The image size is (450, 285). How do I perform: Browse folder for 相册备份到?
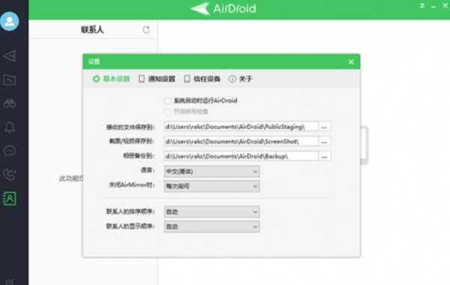(325, 156)
